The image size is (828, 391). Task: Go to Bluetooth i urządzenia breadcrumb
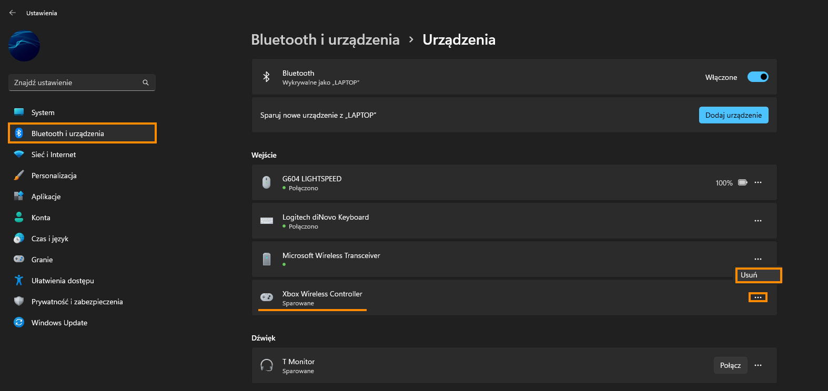(325, 39)
